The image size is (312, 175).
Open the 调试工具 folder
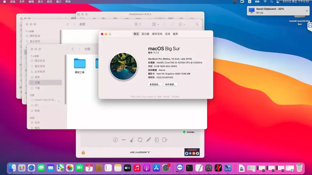[80, 66]
